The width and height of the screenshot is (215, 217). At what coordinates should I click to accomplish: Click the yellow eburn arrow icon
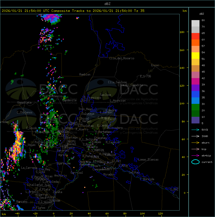click(195, 143)
